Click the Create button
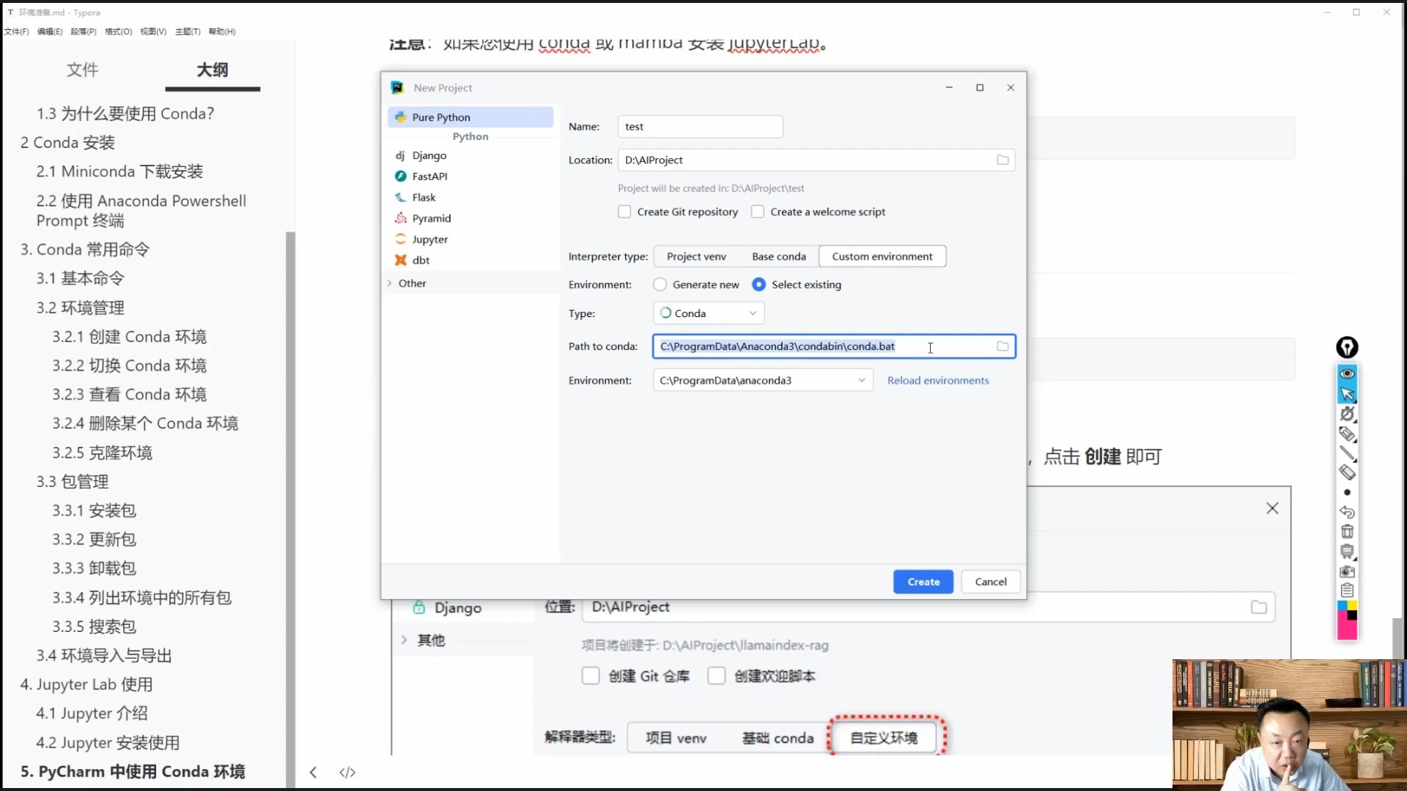 pyautogui.click(x=923, y=582)
